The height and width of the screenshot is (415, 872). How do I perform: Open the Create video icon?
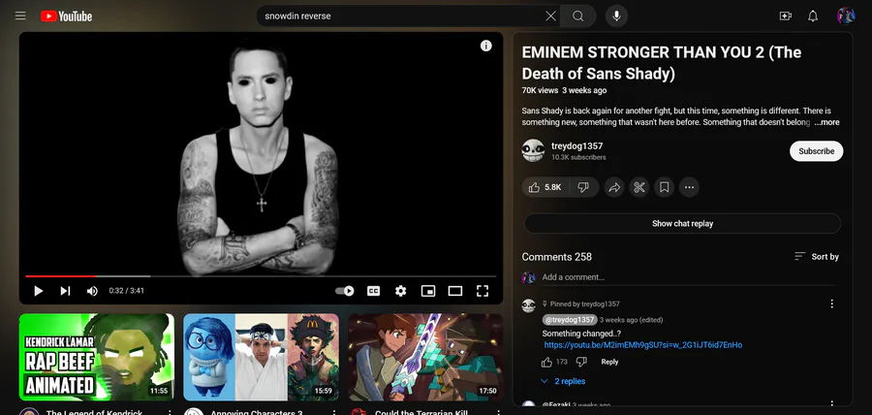pos(785,16)
